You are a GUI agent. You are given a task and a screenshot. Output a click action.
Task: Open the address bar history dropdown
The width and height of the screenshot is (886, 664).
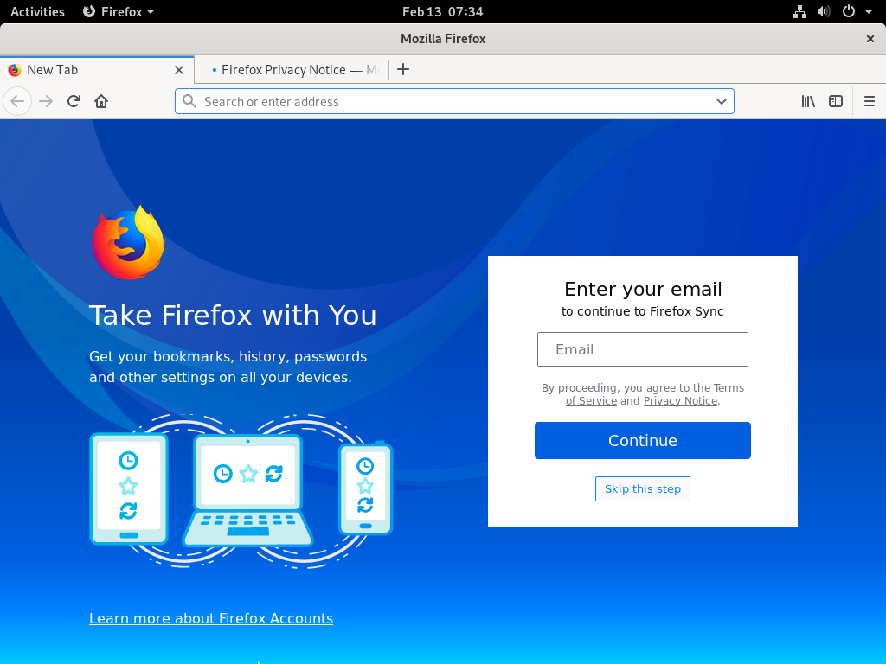721,102
